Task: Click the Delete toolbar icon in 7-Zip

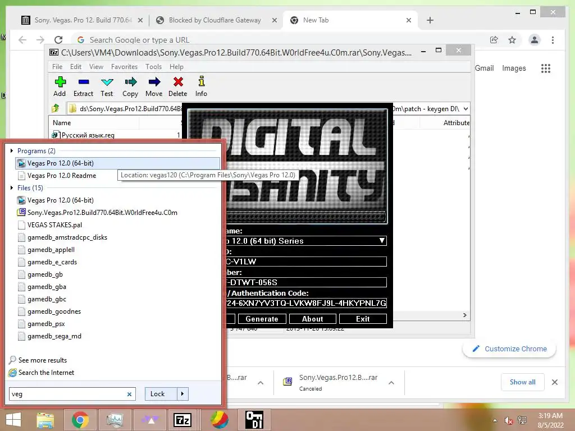Action: pos(178,86)
